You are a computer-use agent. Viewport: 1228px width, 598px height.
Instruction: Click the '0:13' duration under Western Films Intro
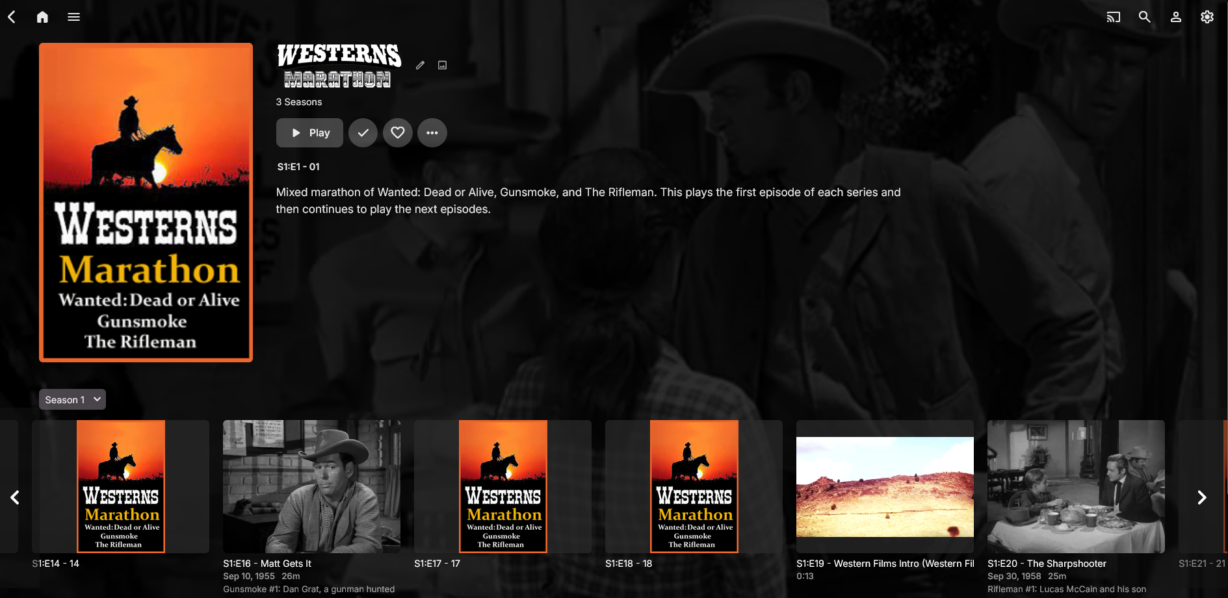point(805,576)
